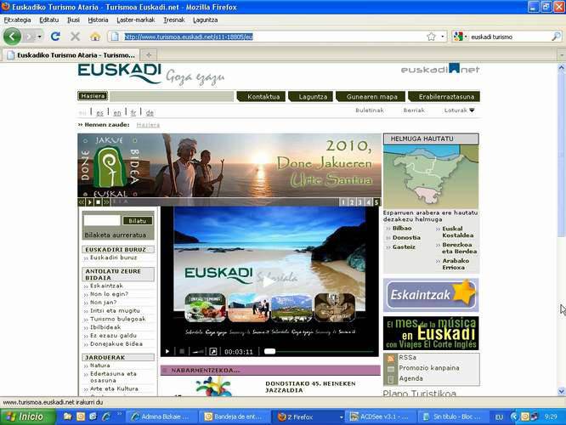Open the Tresnak menu
Image resolution: width=566 pixels, height=425 pixels.
tap(173, 20)
